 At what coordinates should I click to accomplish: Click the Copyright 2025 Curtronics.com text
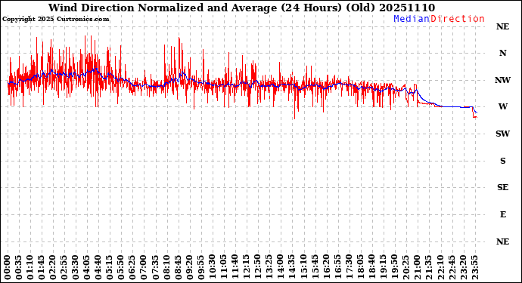coord(55,20)
